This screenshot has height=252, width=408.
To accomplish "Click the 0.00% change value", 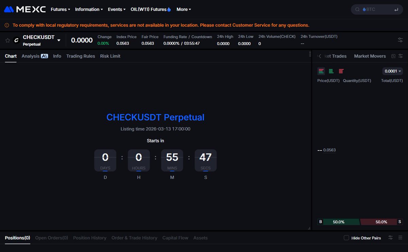I will pyautogui.click(x=103, y=43).
